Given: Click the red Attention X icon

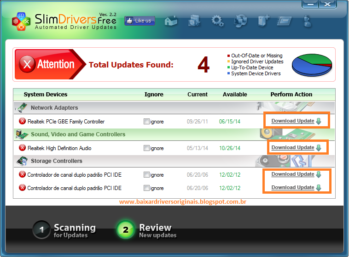Looking at the screenshot, I should pos(27,64).
